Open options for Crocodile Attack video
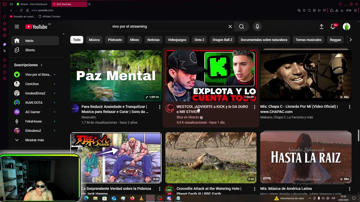The image size is (360, 202). [255, 189]
